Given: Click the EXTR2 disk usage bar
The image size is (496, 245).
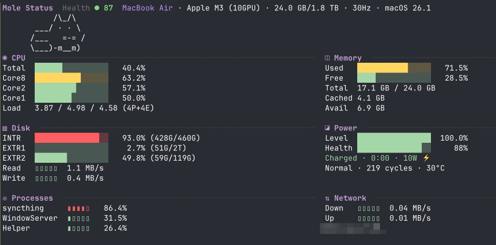Looking at the screenshot, I should [51, 158].
